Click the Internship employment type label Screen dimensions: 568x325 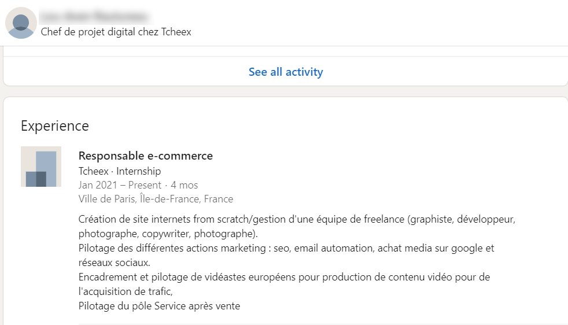click(x=139, y=171)
